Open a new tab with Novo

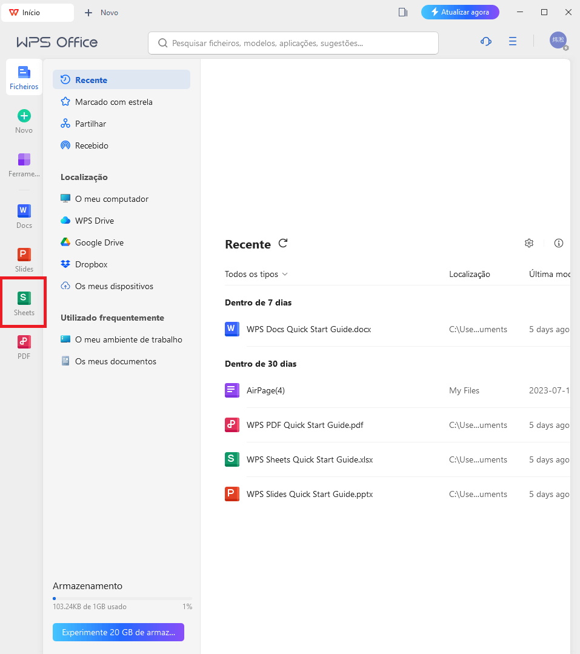coord(101,13)
